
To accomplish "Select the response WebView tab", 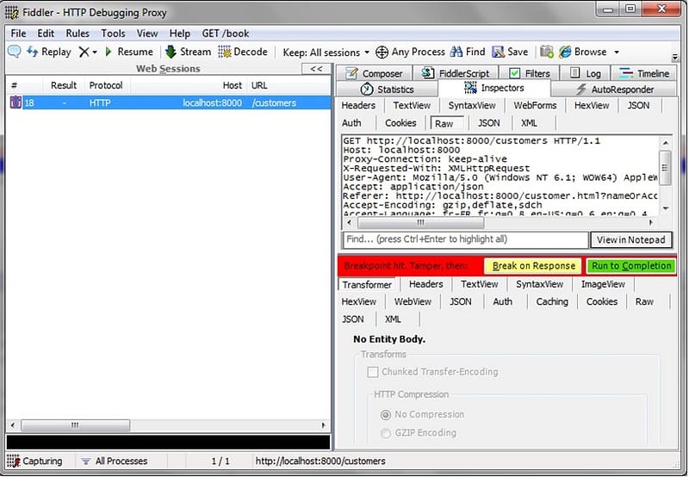I will 413,301.
